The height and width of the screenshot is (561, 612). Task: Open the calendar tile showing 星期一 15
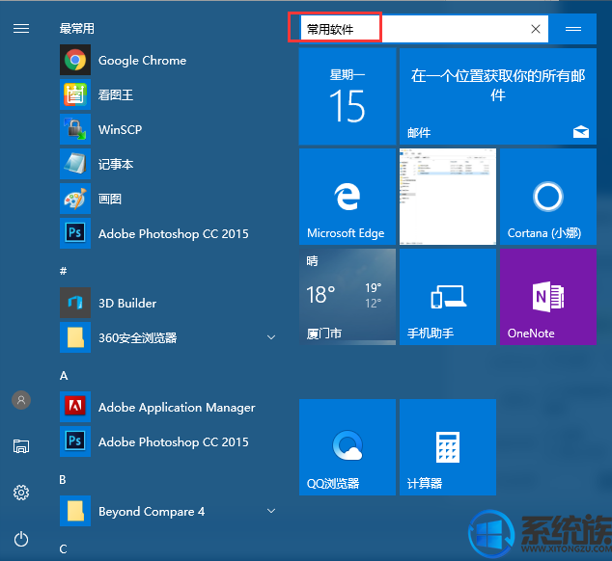coord(348,96)
